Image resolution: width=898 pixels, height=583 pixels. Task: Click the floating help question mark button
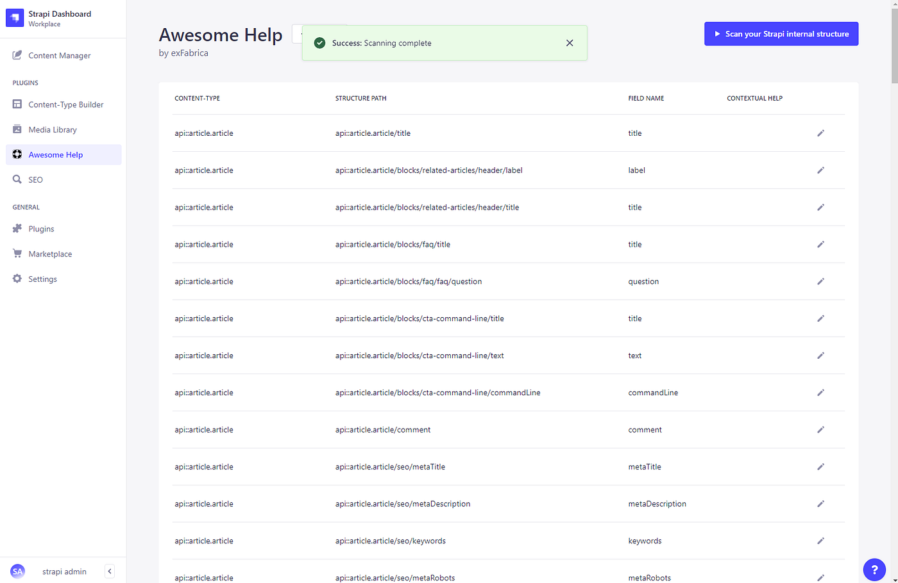pos(874,570)
